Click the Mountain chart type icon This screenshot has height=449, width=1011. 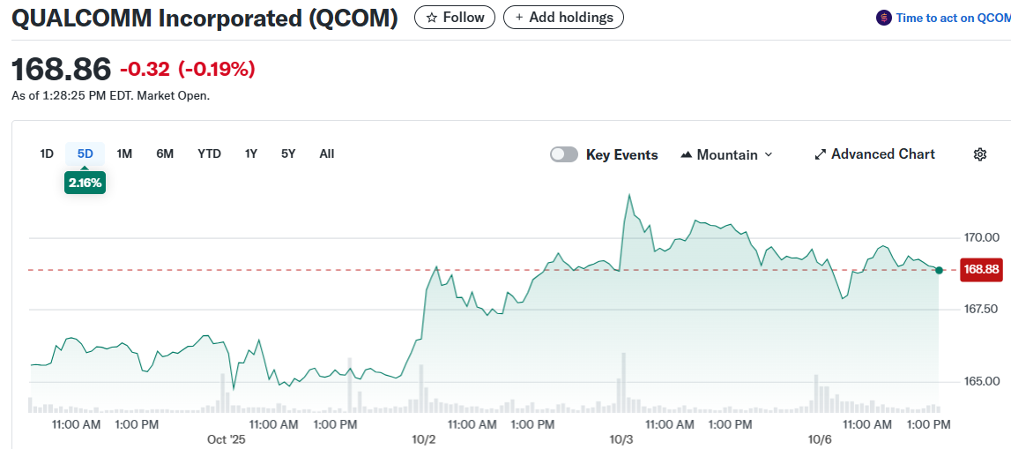[687, 154]
